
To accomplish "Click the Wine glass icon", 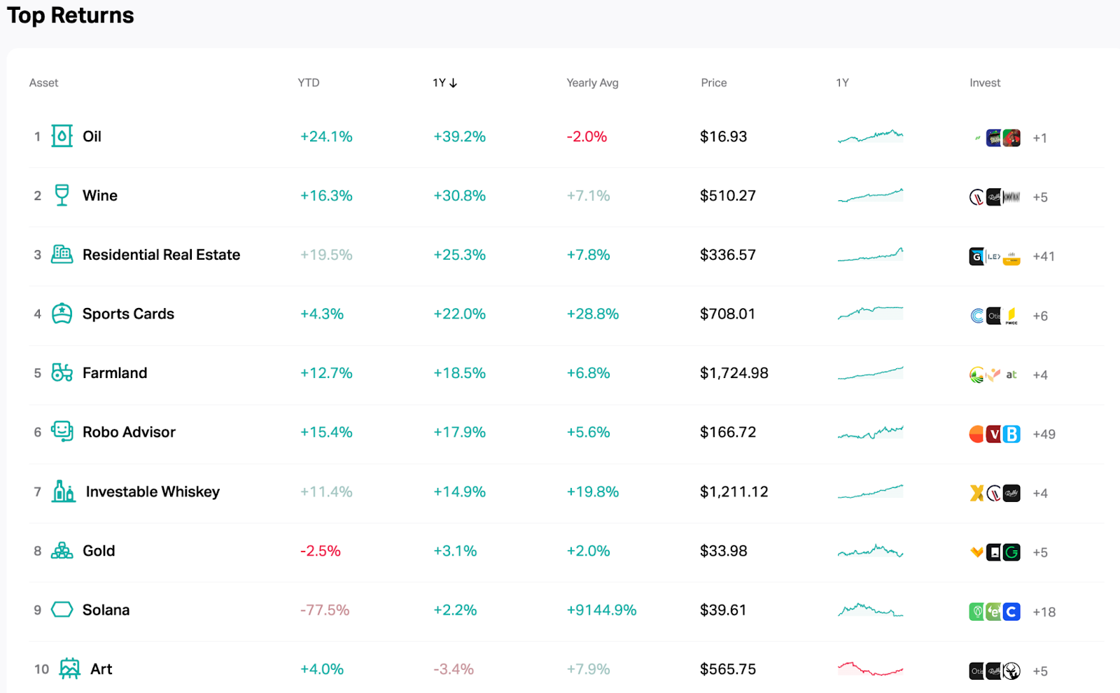I will coord(62,195).
